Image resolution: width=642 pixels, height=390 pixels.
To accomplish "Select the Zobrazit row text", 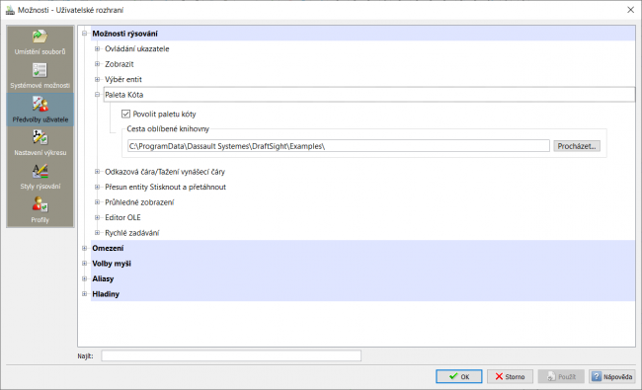I will [120, 64].
